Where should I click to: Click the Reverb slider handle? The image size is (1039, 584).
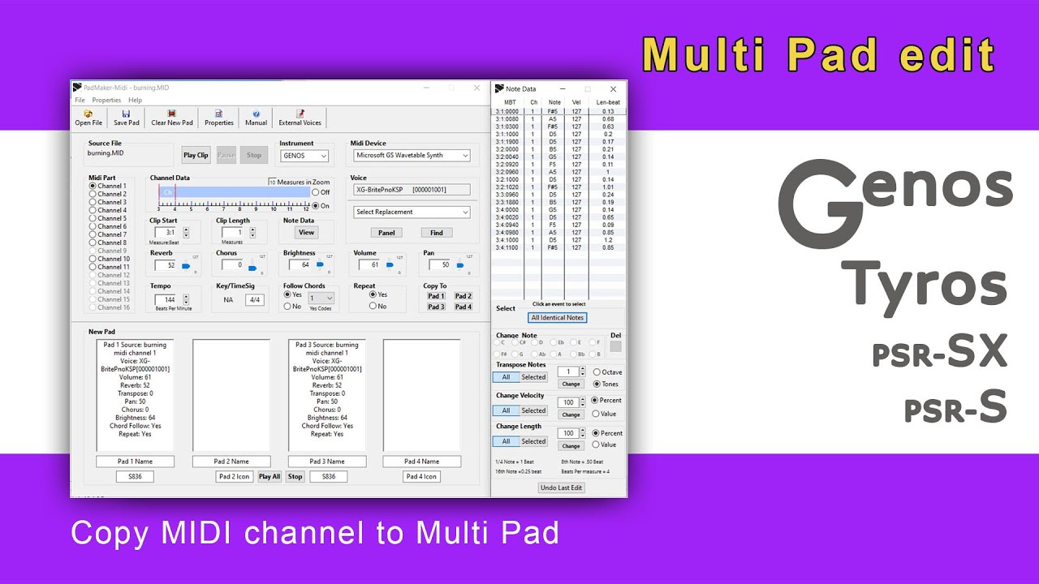point(185,264)
